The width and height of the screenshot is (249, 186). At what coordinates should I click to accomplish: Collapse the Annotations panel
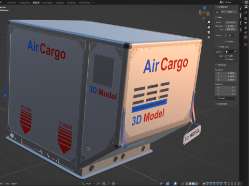click(x=216, y=7)
